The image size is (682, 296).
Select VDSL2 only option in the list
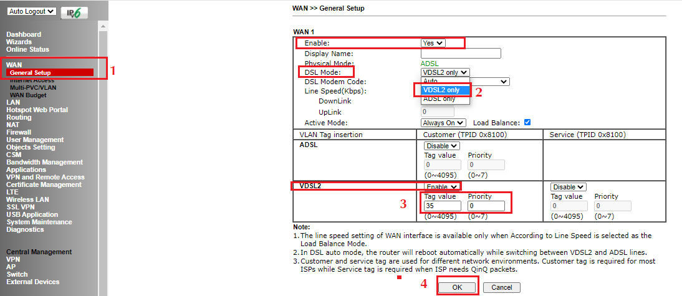pos(441,90)
